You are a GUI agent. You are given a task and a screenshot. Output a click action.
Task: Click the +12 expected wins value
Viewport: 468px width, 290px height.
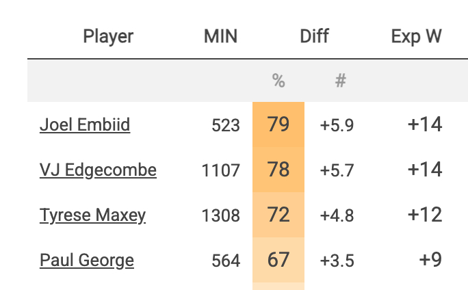pos(424,215)
